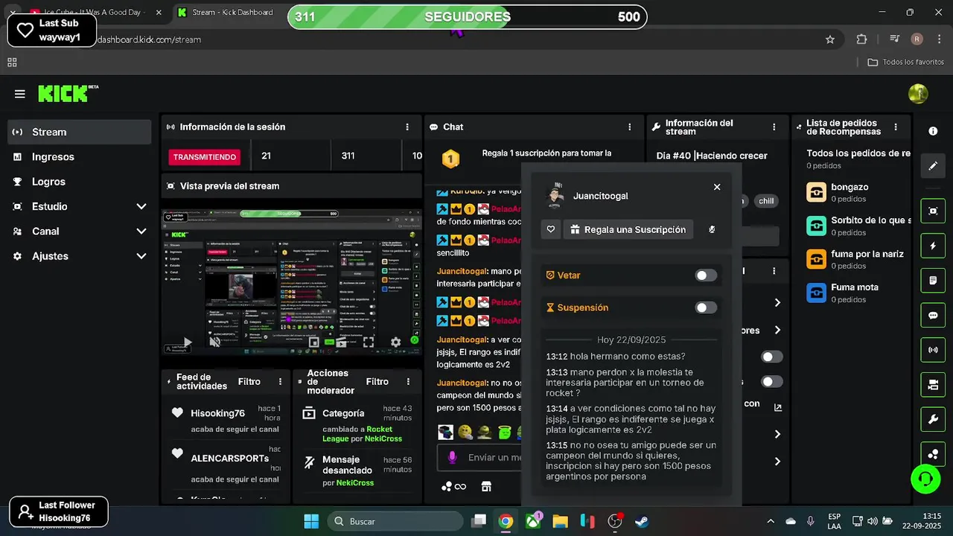This screenshot has height=536, width=953.
Task: Open the three-dot menu of Información del stream
Action: tap(774, 127)
